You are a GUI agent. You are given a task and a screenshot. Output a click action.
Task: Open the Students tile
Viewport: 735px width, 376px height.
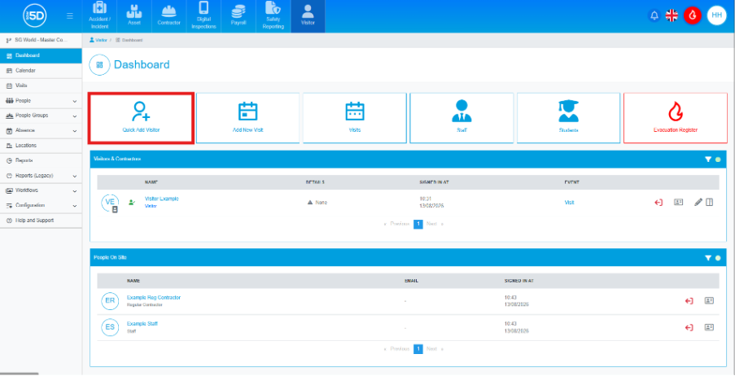coord(568,118)
